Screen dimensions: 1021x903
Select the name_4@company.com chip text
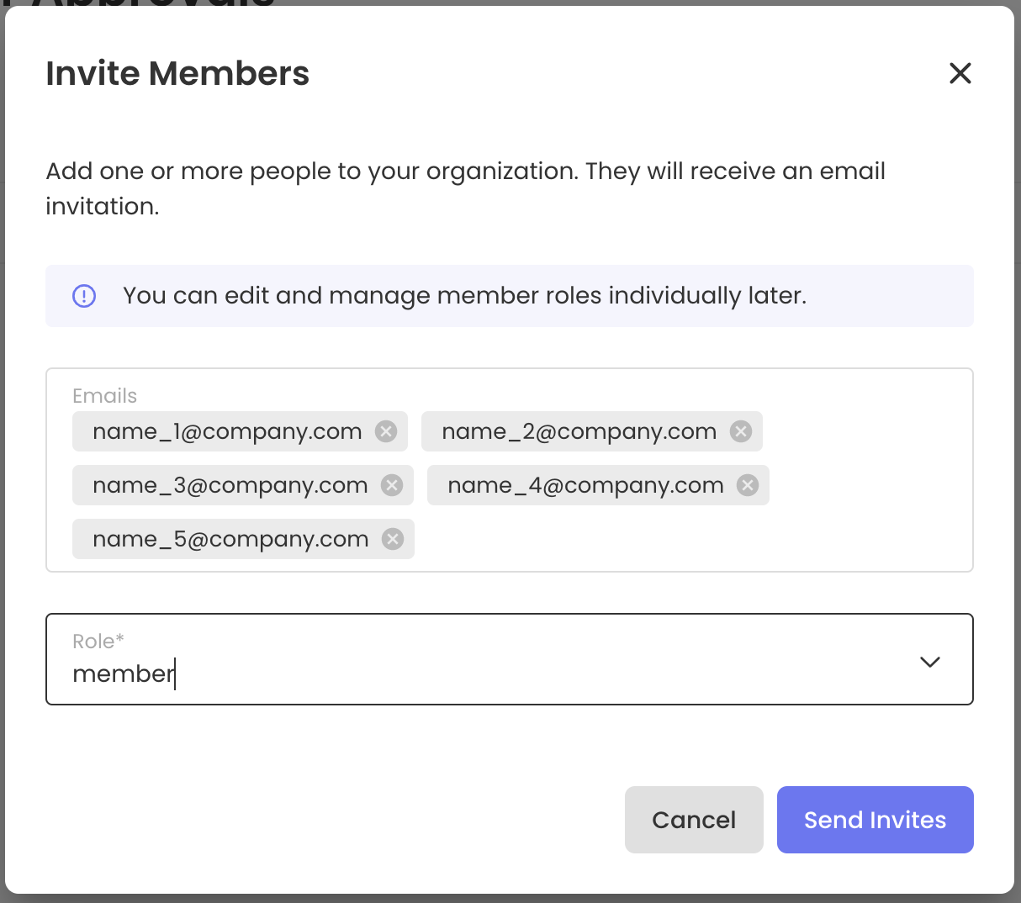pos(585,485)
